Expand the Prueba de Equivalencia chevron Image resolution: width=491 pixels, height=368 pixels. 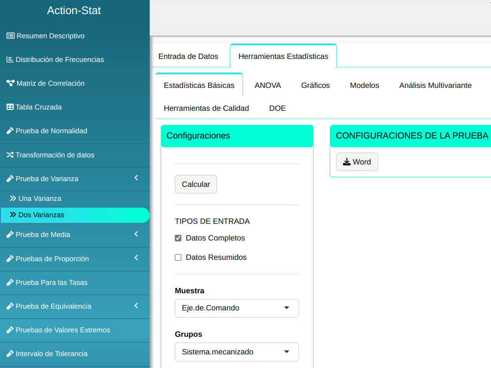[x=136, y=306]
